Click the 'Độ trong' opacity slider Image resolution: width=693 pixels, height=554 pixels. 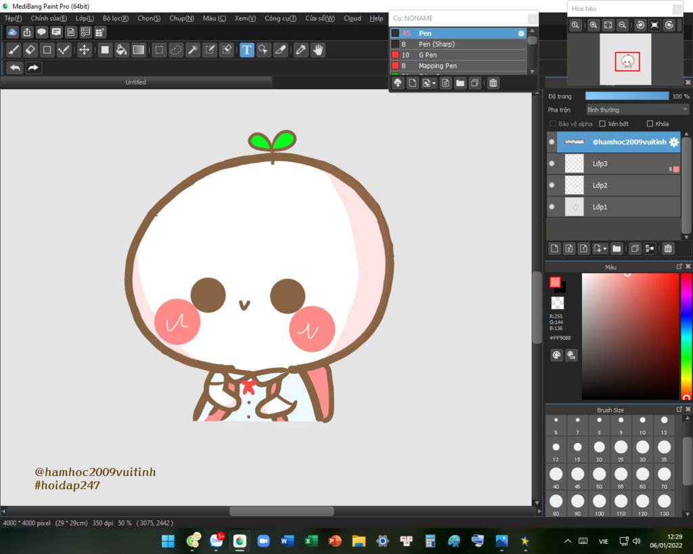[x=627, y=96]
